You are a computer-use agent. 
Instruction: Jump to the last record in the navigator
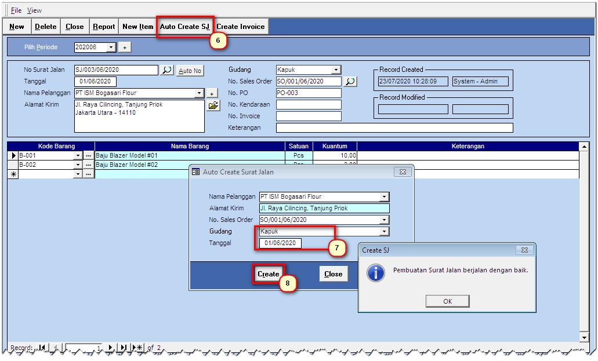coord(123,348)
